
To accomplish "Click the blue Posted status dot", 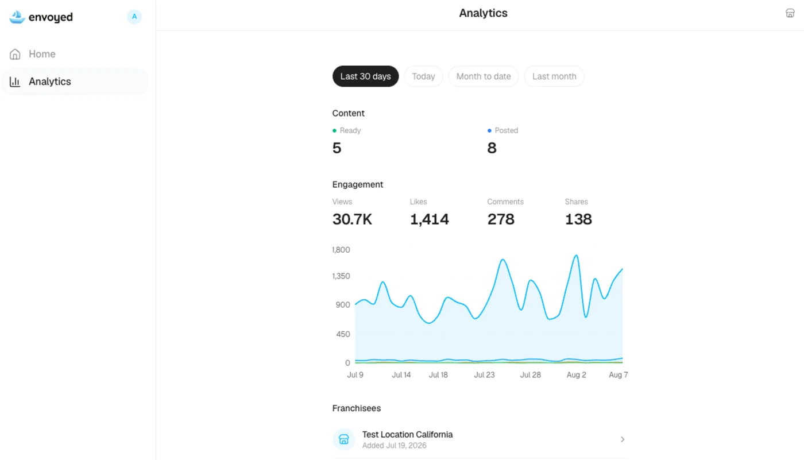I will tap(489, 131).
